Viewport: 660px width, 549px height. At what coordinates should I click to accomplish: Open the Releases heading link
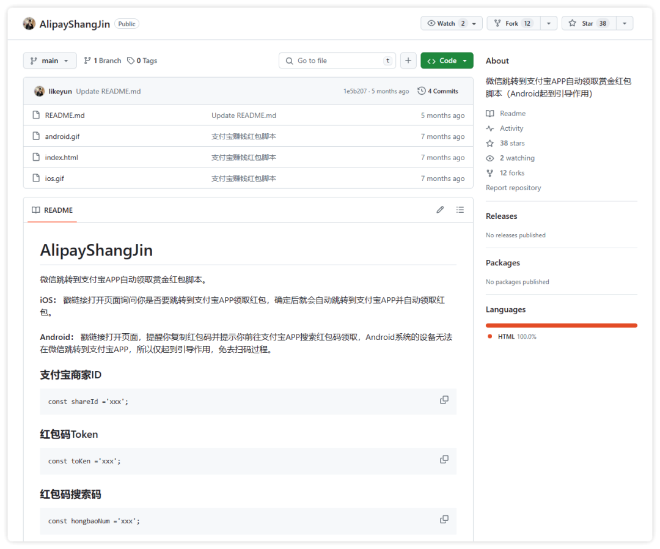tap(501, 216)
